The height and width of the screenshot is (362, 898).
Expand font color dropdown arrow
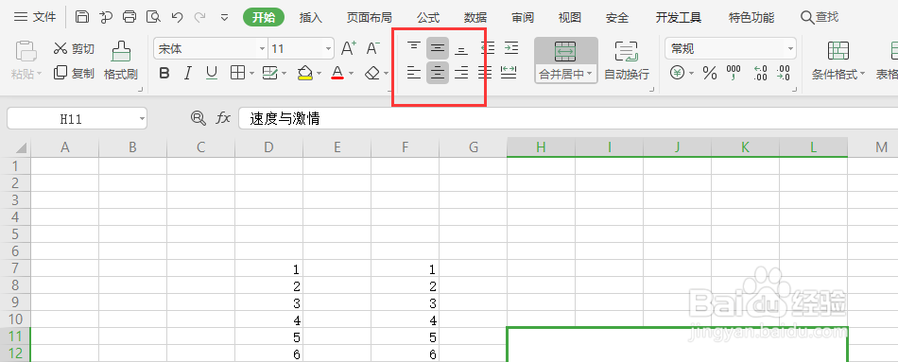point(351,74)
